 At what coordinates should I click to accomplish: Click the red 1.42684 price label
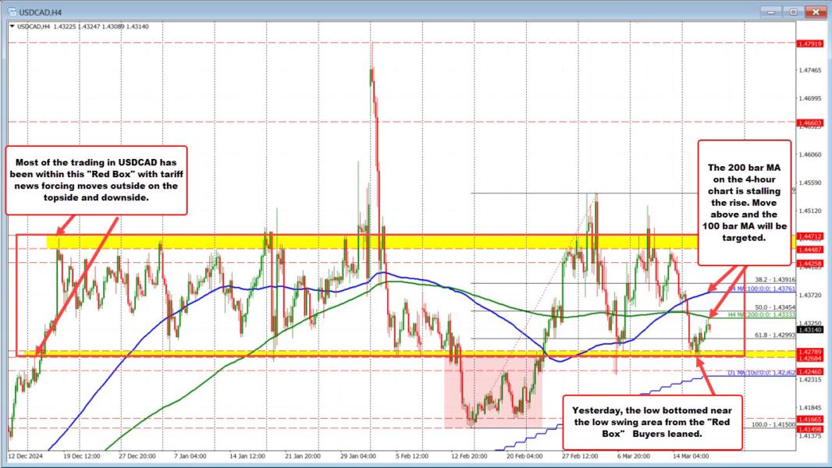pyautogui.click(x=809, y=358)
